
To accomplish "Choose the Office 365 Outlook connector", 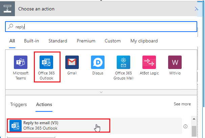I will 46,63.
